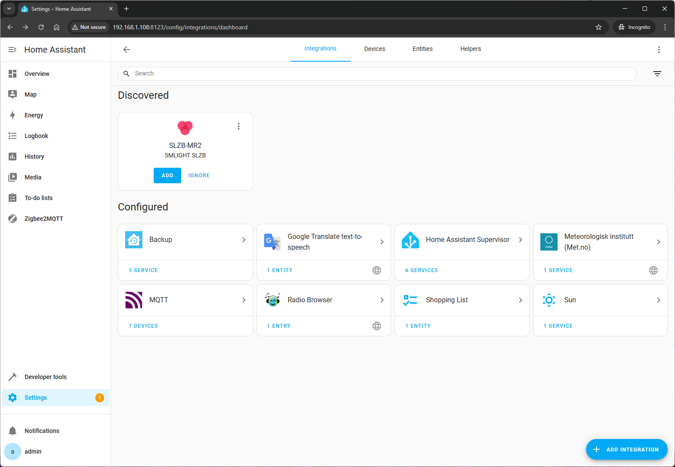Image resolution: width=675 pixels, height=467 pixels.
Task: Open SLZB-MR2 card three-dot menu
Action: pos(238,126)
